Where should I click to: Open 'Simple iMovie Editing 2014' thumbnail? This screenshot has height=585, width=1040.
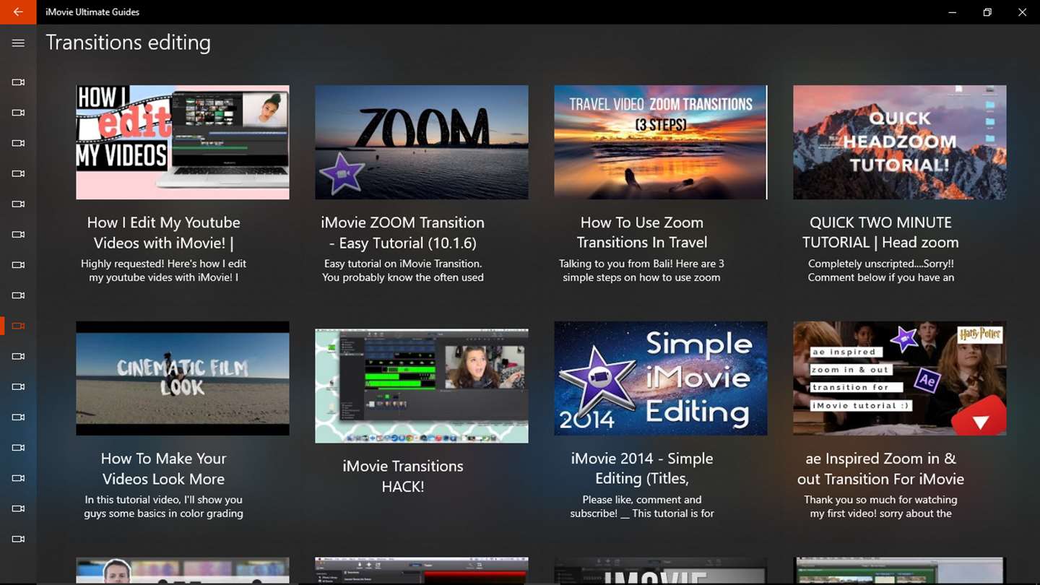point(661,378)
